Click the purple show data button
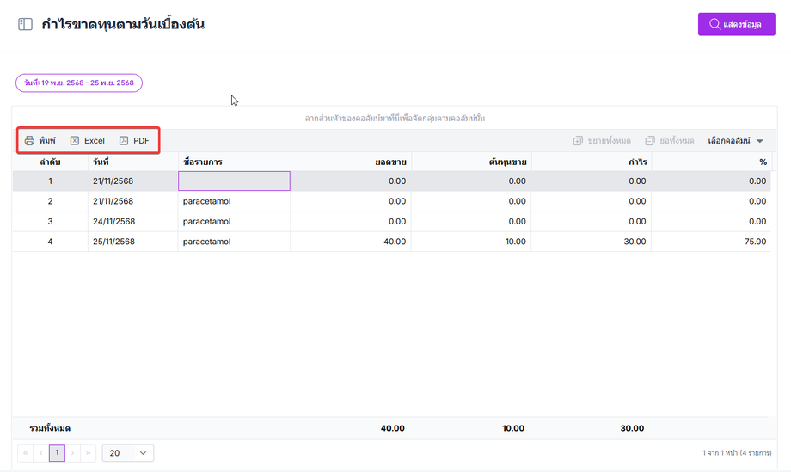 pyautogui.click(x=736, y=24)
